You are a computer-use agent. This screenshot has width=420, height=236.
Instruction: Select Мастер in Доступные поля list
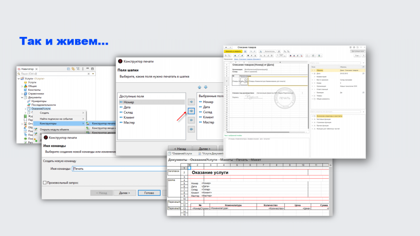[x=152, y=123]
